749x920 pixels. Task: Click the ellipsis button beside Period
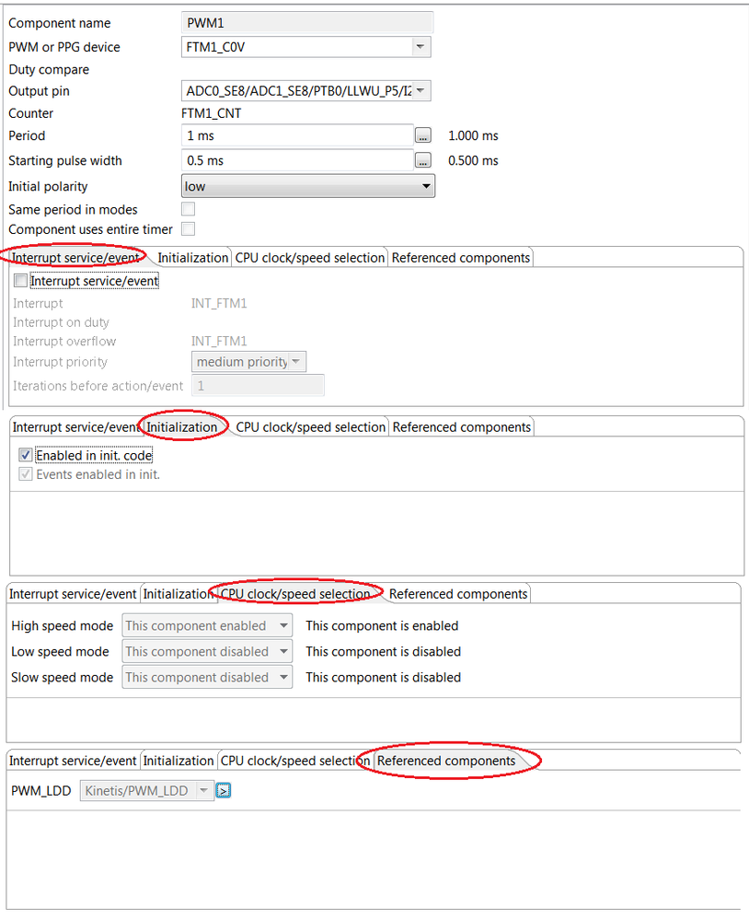(423, 135)
